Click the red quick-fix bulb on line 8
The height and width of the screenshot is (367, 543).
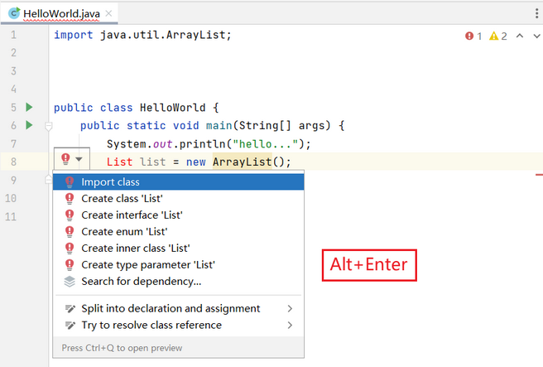tap(65, 159)
